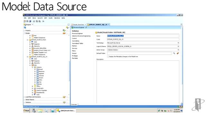The image size is (206, 115).
Task: Click the Name input field
Action: 143,36
